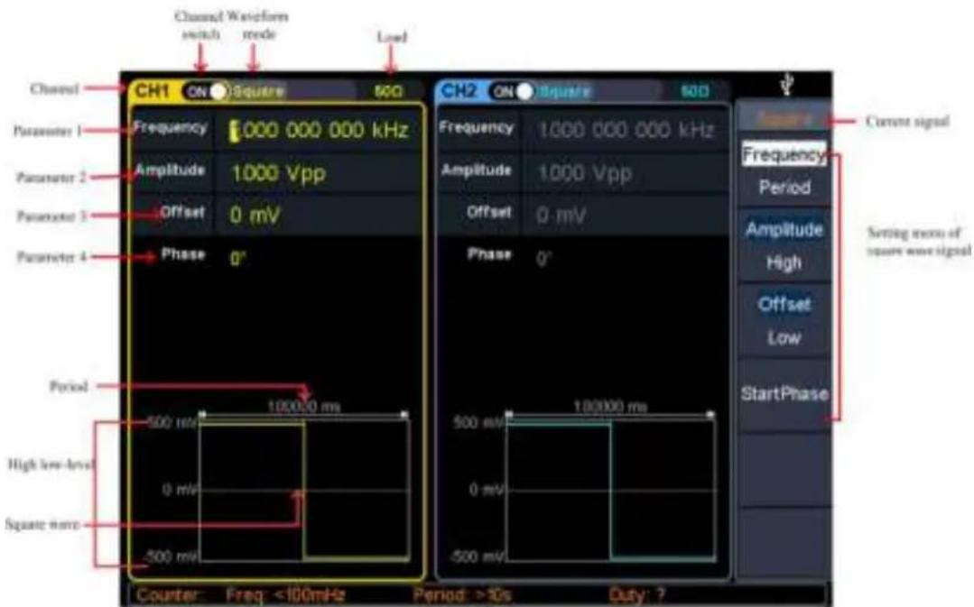Click current signal title in side menu

click(x=784, y=118)
